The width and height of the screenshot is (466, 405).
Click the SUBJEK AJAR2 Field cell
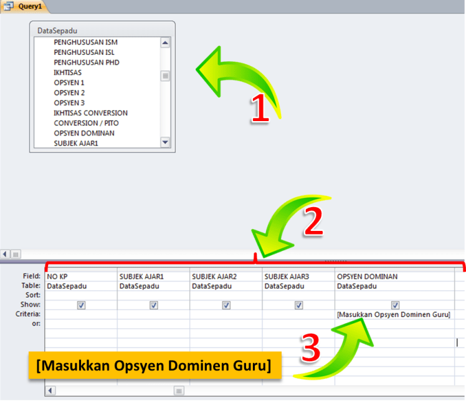(x=226, y=276)
